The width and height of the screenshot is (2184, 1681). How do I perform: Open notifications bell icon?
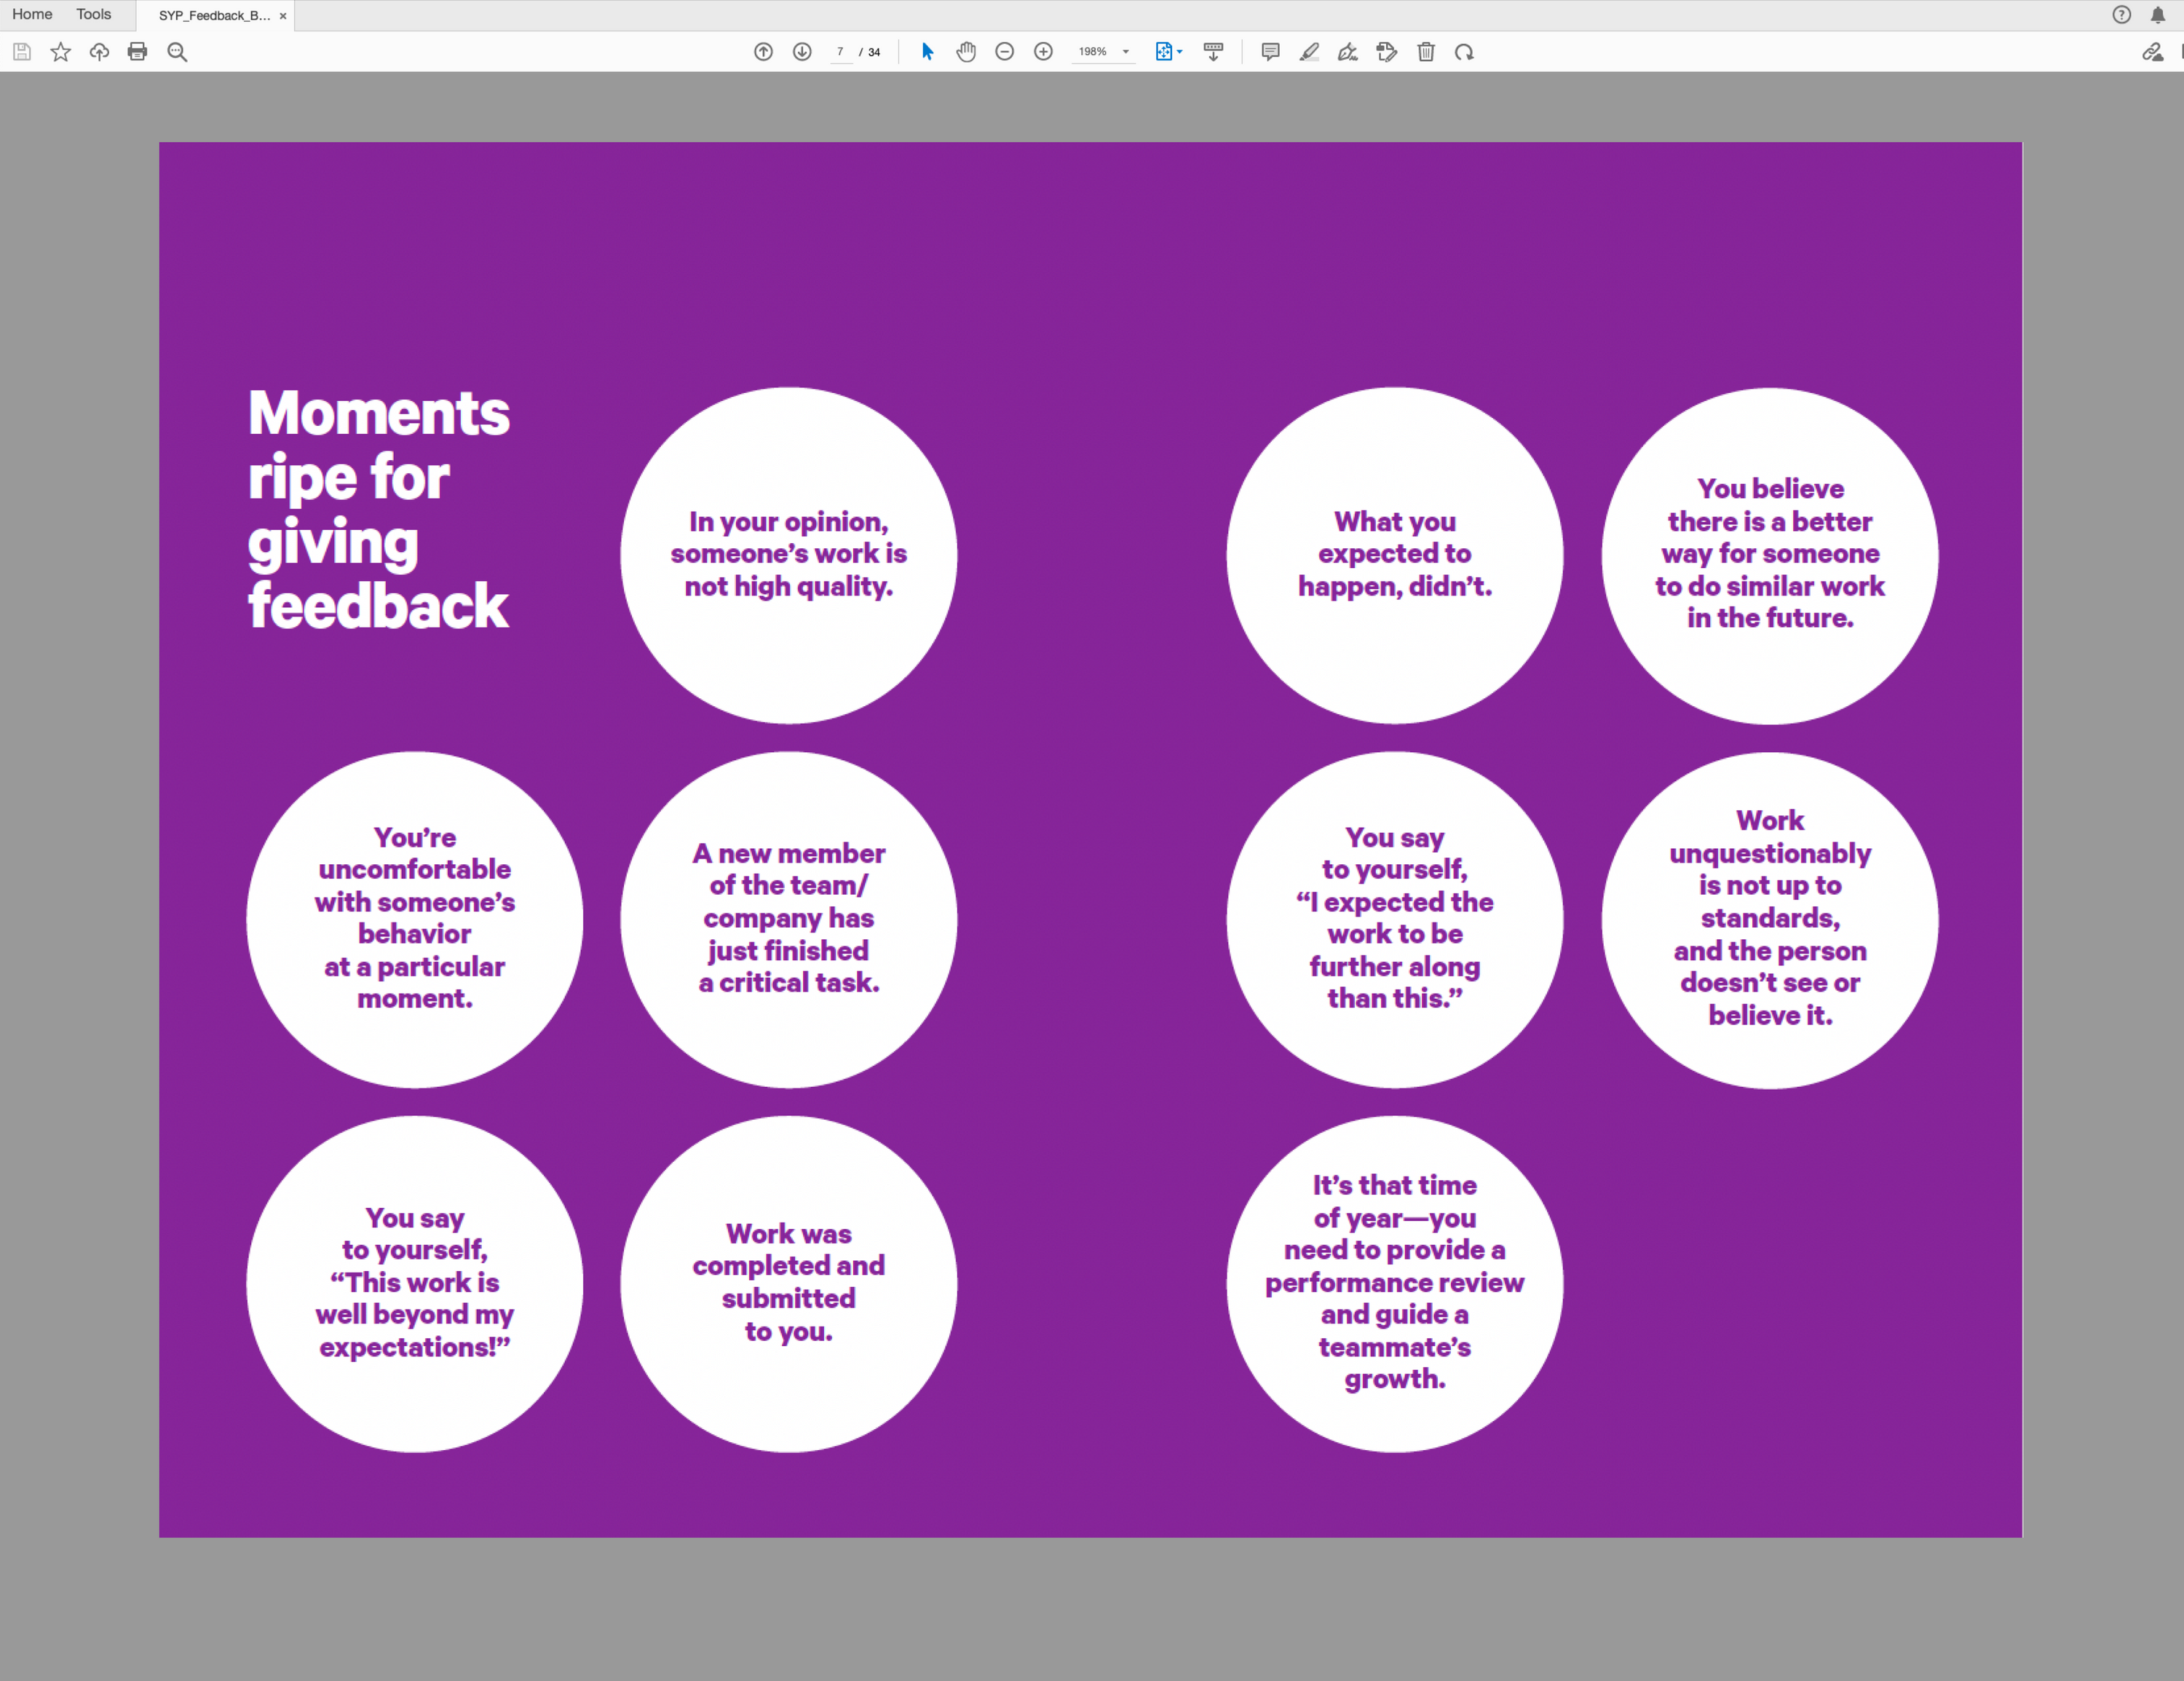coord(2158,14)
